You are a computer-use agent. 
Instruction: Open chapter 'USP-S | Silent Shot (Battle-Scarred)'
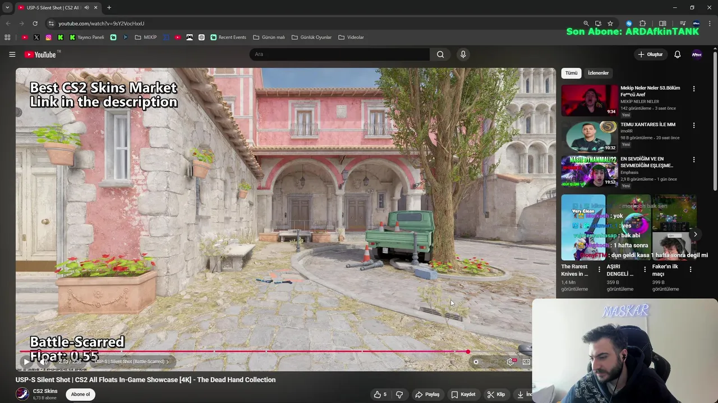click(x=132, y=362)
